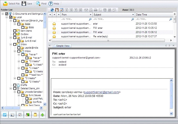The height and width of the screenshot is (124, 178).
Task: Check the Sent Items folder checkbox
Action: pos(15,31)
